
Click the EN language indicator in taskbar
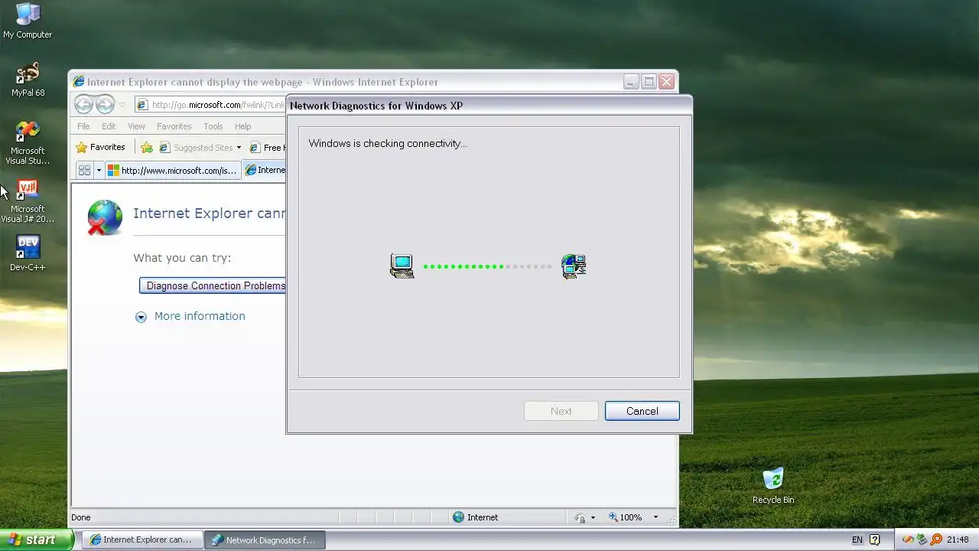click(857, 540)
